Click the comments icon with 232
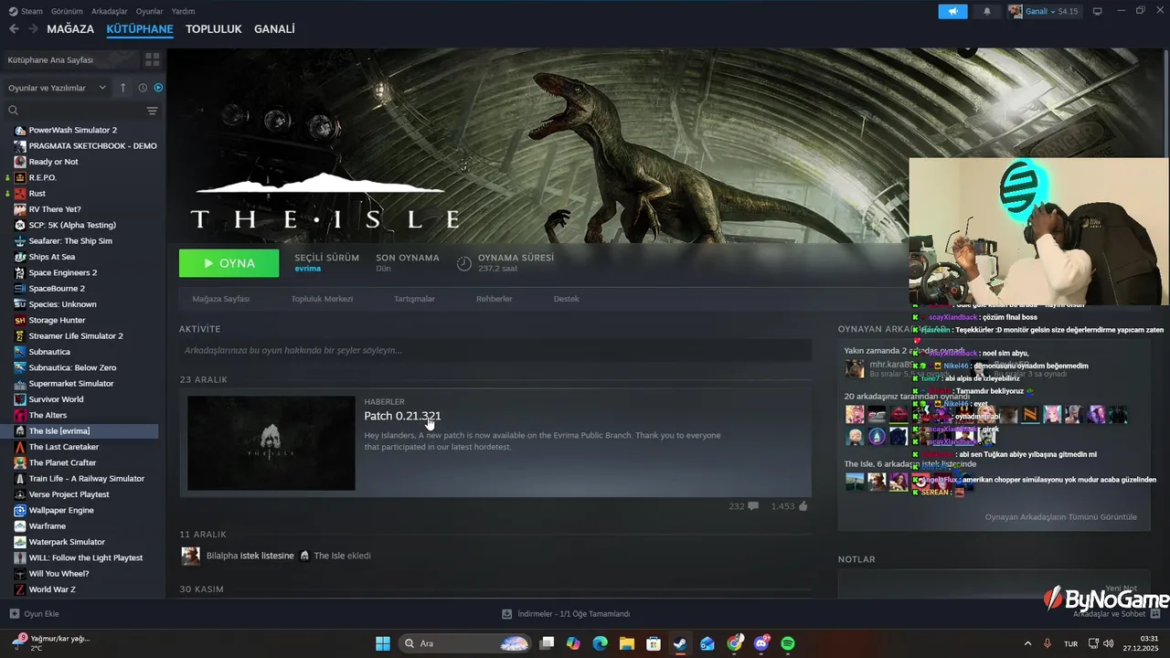 pos(753,506)
